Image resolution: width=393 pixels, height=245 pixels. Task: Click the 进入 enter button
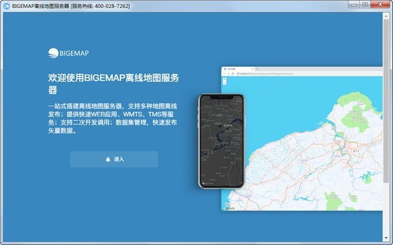114,159
